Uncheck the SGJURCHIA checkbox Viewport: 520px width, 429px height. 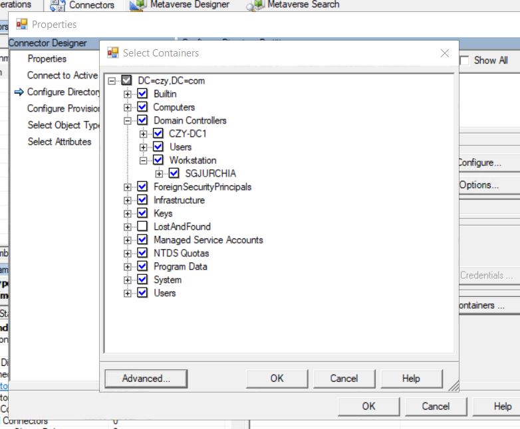click(174, 173)
